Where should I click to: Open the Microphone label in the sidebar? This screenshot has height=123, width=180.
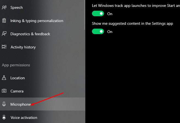[x=21, y=104]
